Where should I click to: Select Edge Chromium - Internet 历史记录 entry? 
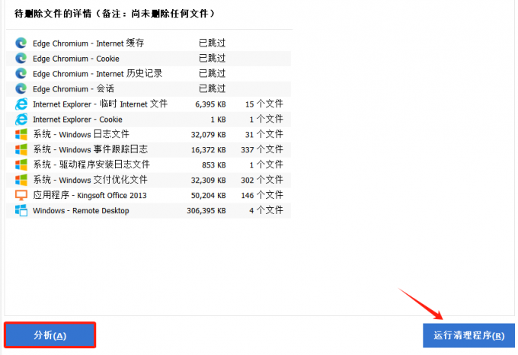[149, 74]
